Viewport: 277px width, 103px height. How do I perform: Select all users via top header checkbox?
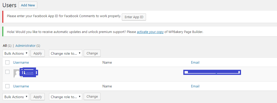[x=7, y=62]
